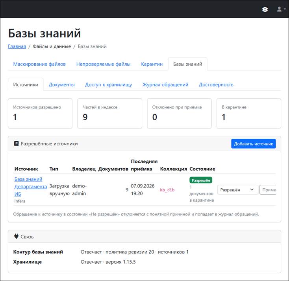Screen dimensions: 289x281
Task: Open the settings gear icon
Action: point(265,9)
